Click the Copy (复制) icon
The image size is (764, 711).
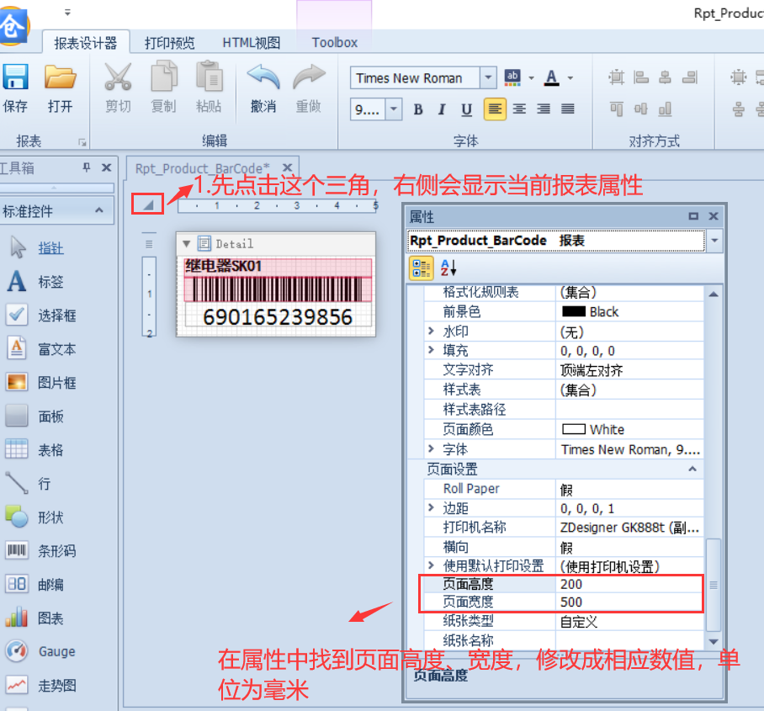coord(163,77)
